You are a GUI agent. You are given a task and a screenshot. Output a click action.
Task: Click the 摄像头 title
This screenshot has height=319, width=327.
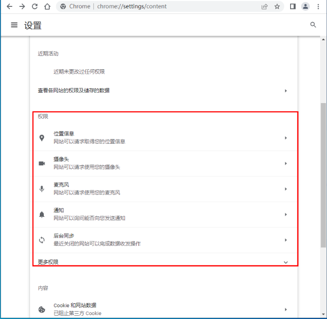[61, 159]
